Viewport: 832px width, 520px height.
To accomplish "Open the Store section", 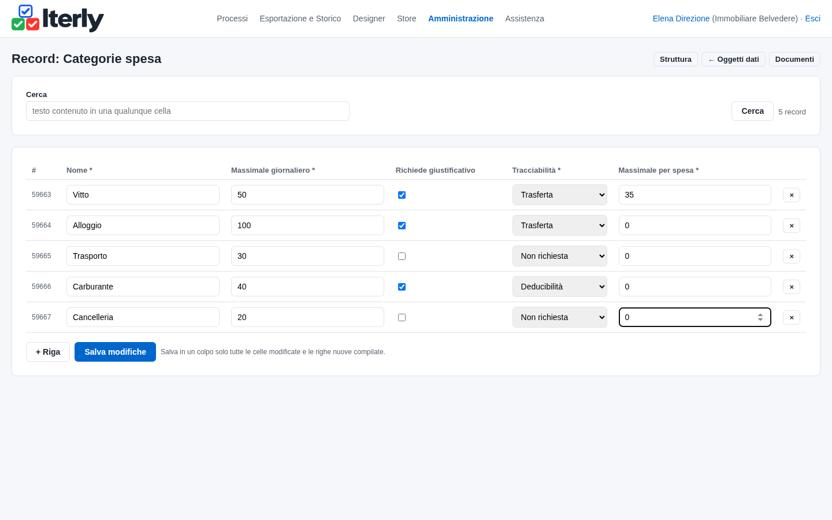I will [x=407, y=18].
